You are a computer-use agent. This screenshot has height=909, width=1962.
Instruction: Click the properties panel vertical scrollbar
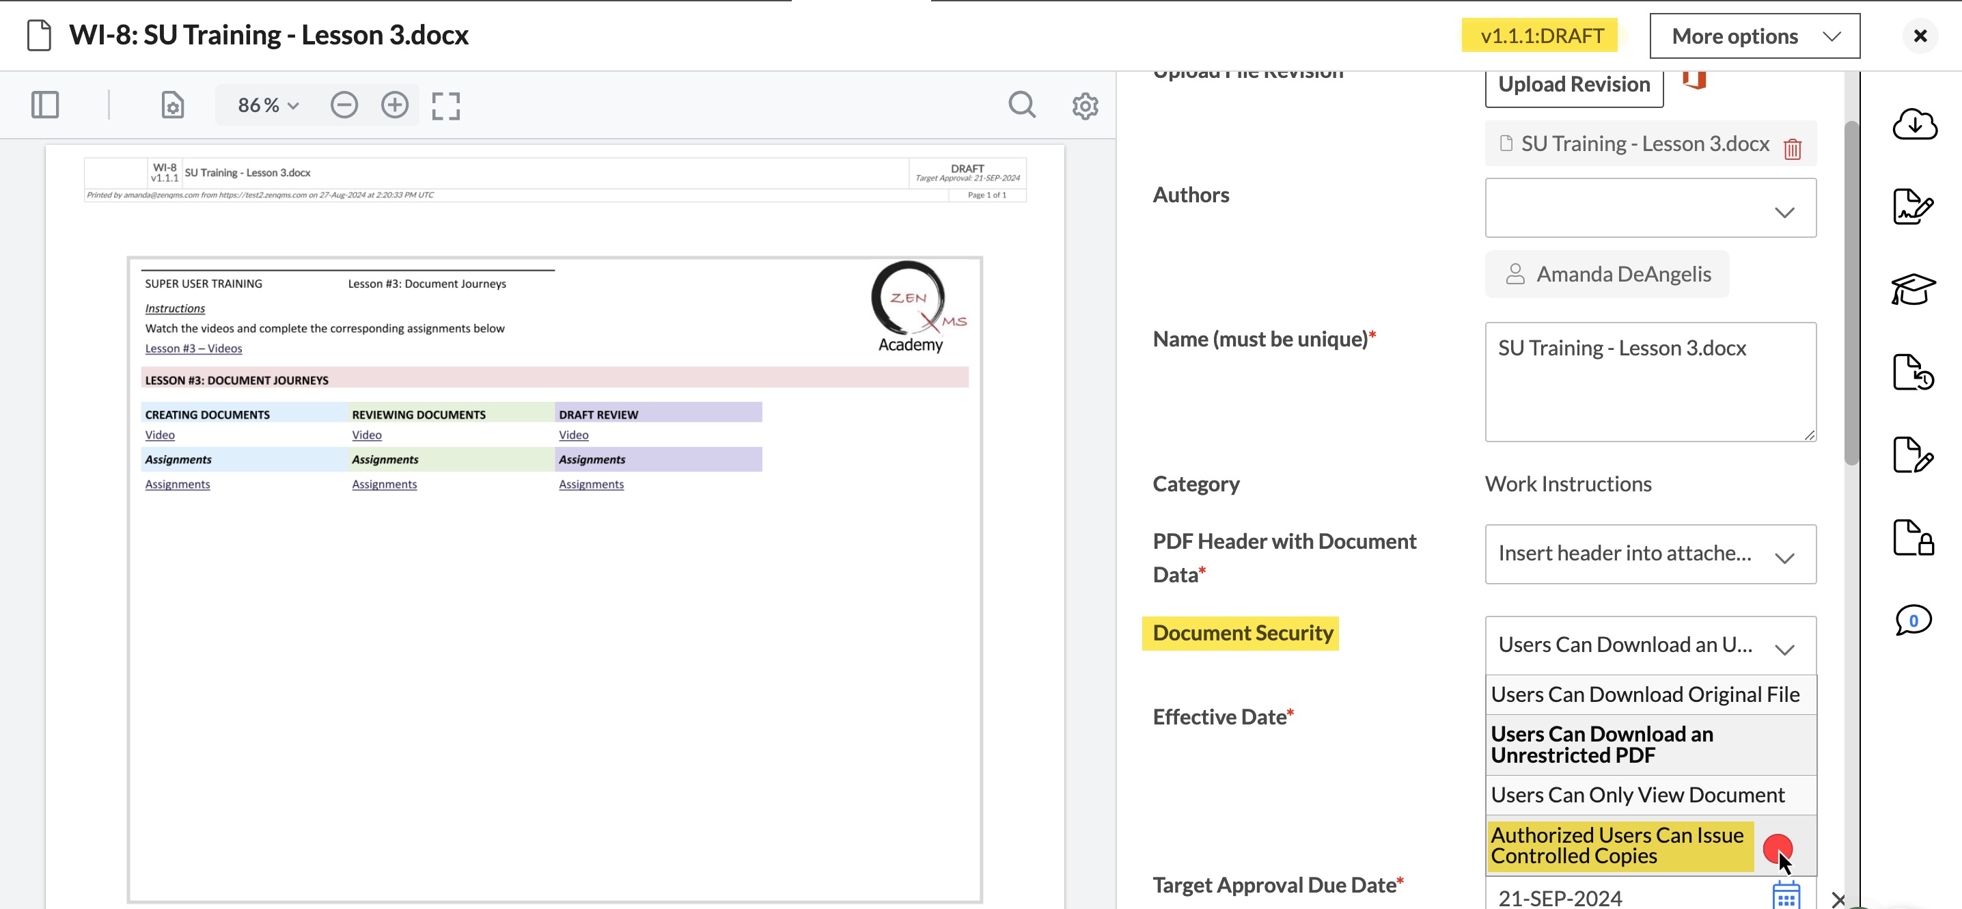[x=1851, y=293]
